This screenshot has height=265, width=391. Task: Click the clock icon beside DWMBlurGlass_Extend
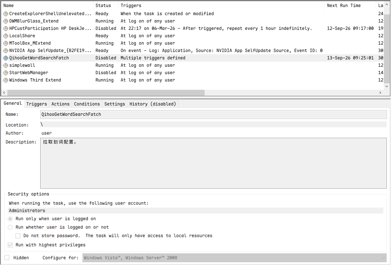click(6, 21)
